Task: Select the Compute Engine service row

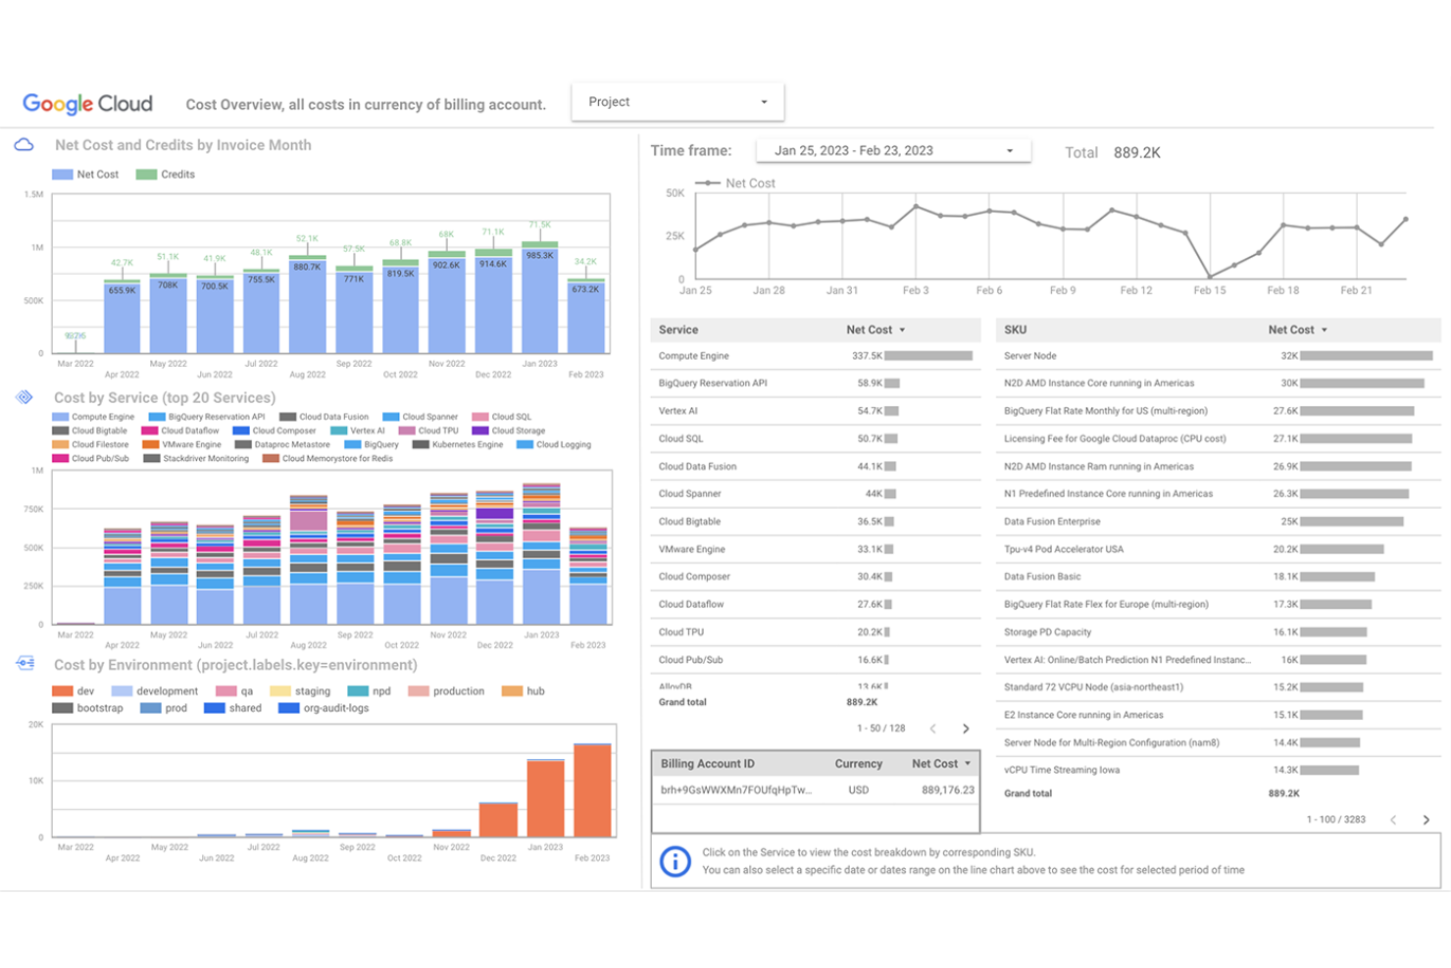Action: (694, 356)
